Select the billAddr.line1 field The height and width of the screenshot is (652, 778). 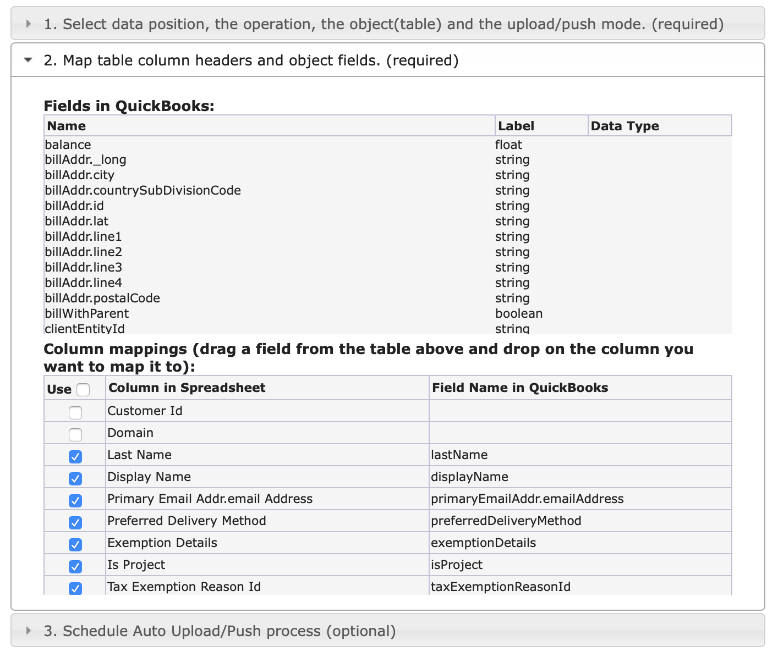click(388, 236)
